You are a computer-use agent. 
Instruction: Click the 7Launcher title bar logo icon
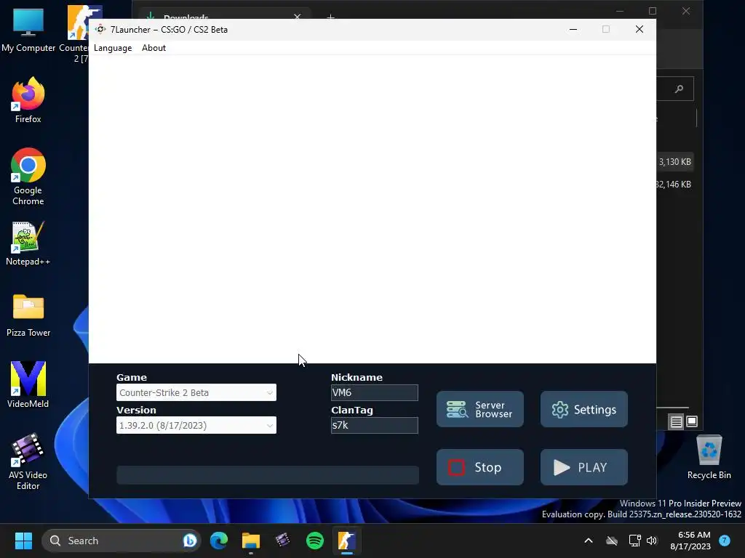[100, 29]
